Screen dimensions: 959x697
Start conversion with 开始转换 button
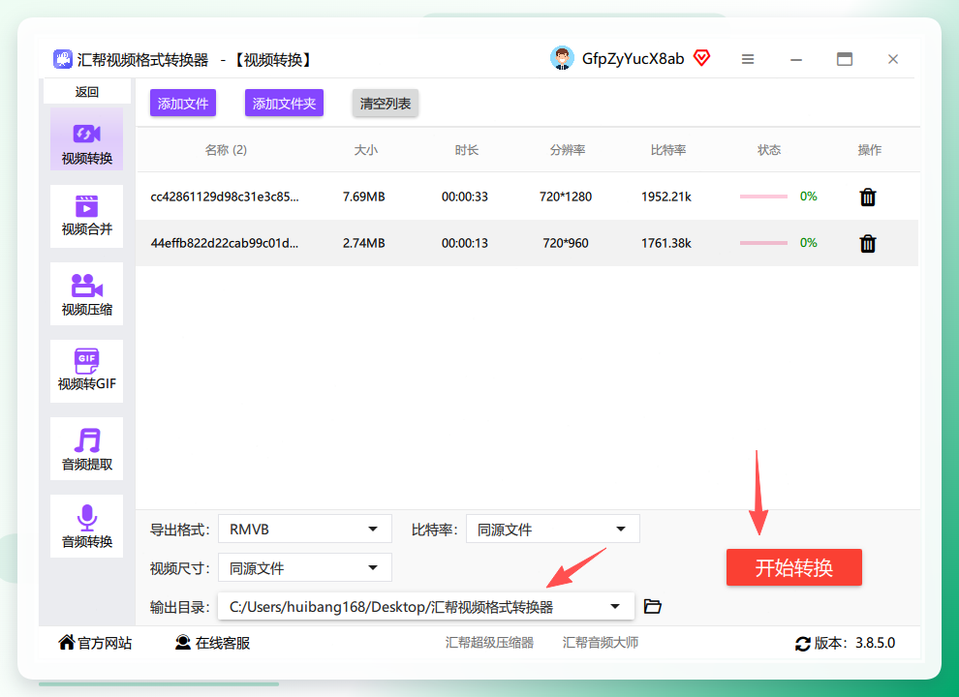coord(794,567)
